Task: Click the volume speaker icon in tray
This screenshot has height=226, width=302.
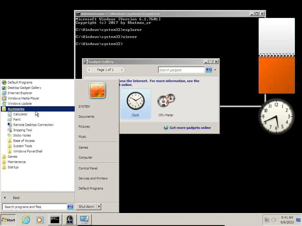Action: (x=274, y=220)
